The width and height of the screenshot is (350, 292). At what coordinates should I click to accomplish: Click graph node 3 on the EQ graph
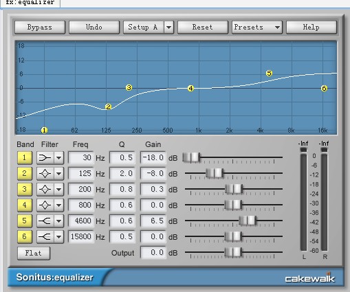click(x=129, y=88)
